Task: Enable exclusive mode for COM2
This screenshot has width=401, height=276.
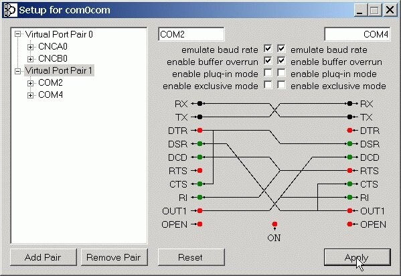Action: pos(268,85)
